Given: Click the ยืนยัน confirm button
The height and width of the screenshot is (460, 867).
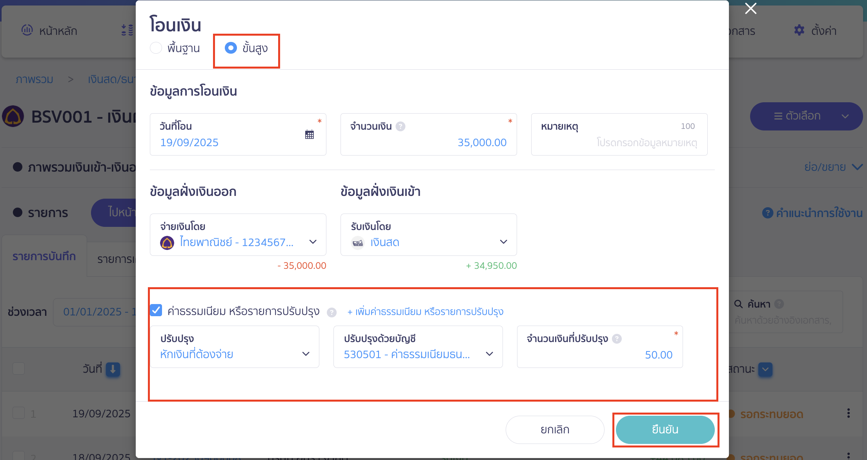Looking at the screenshot, I should [665, 429].
